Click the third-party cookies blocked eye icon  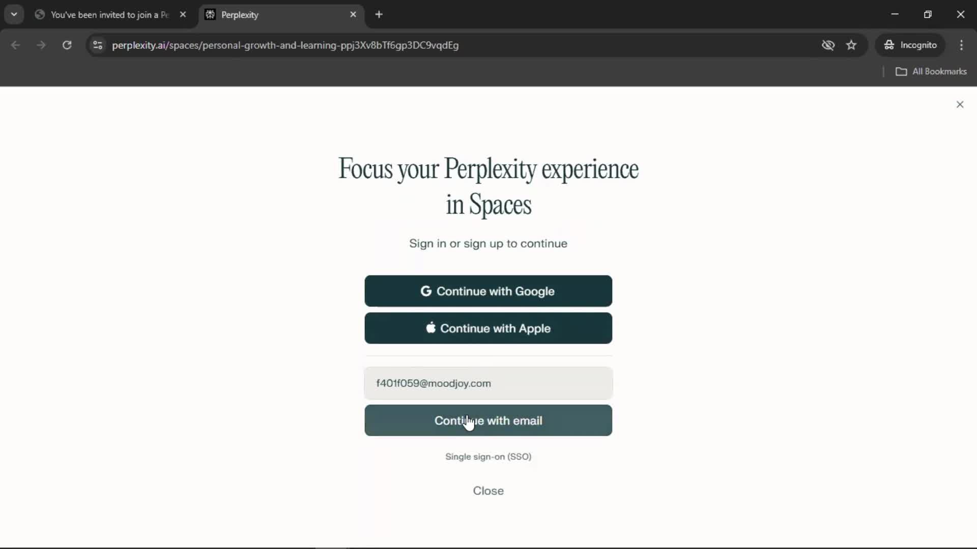828,45
